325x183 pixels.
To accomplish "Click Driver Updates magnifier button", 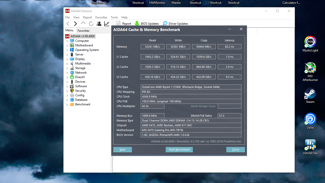I will [175, 23].
